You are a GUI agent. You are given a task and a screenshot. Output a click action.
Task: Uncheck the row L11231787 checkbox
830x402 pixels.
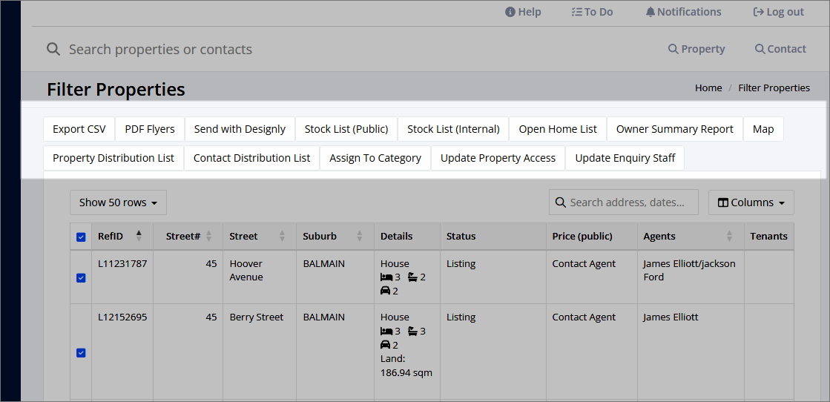pos(81,277)
